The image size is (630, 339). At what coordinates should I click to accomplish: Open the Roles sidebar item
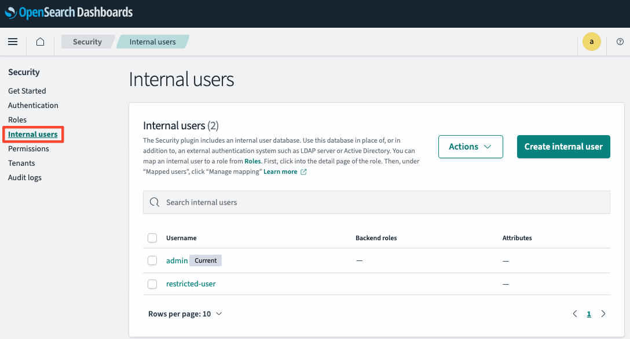tap(17, 120)
